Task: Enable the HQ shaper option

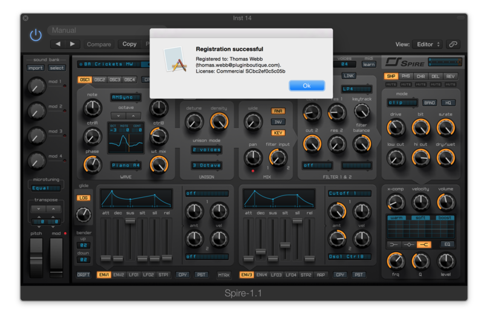Action: click(448, 103)
